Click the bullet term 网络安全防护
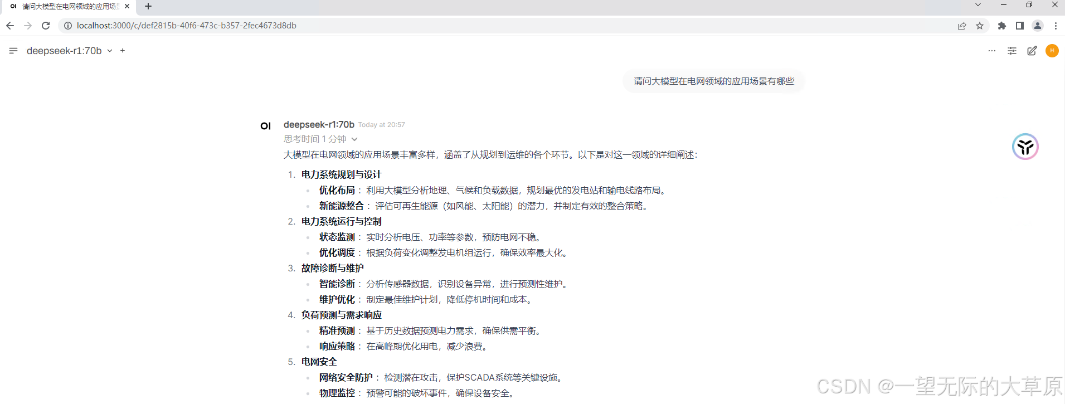 (x=346, y=378)
